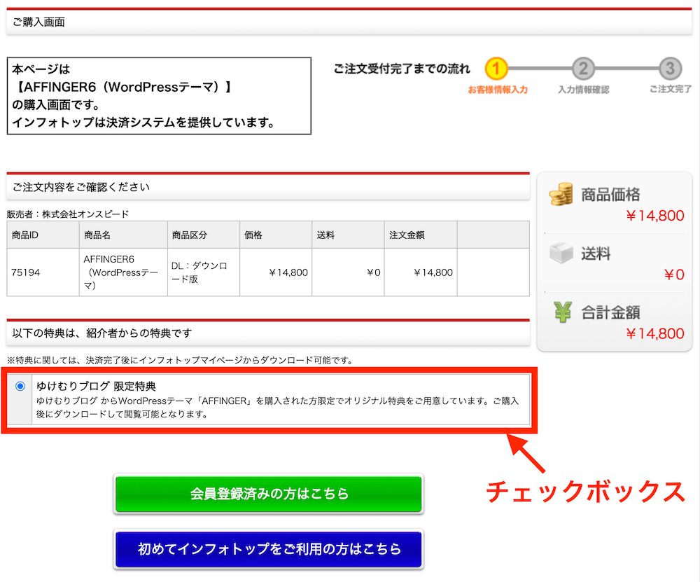Click the お客様情報入力 step label
The image size is (700, 582).
pyautogui.click(x=498, y=90)
